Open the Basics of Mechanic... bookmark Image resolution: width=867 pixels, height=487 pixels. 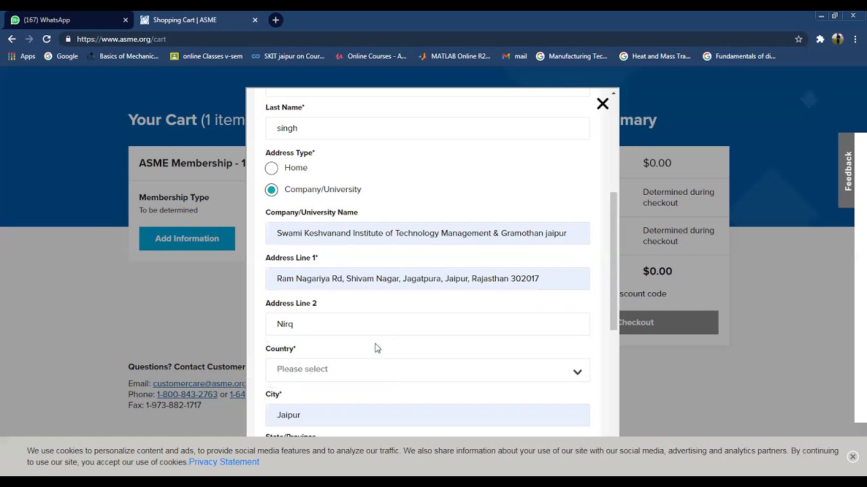tap(123, 56)
